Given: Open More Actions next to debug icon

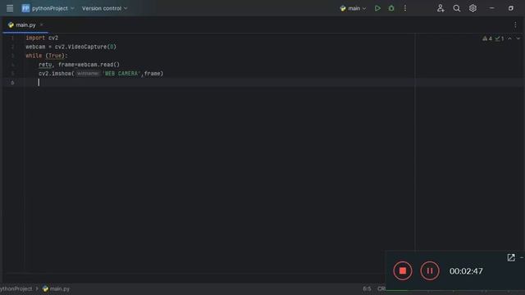Looking at the screenshot, I should 405,8.
